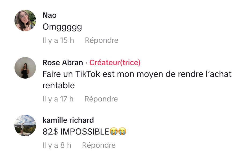This screenshot has width=243, height=155.
Task: View kamille richard's profile photo
Action: click(x=25, y=125)
